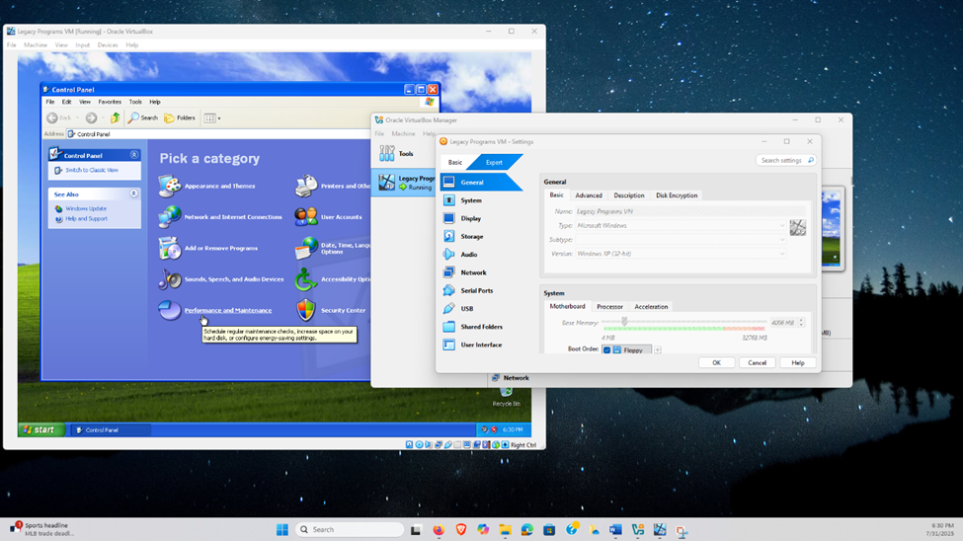963x541 pixels.
Task: Collapse the See Also panel
Action: tap(134, 193)
